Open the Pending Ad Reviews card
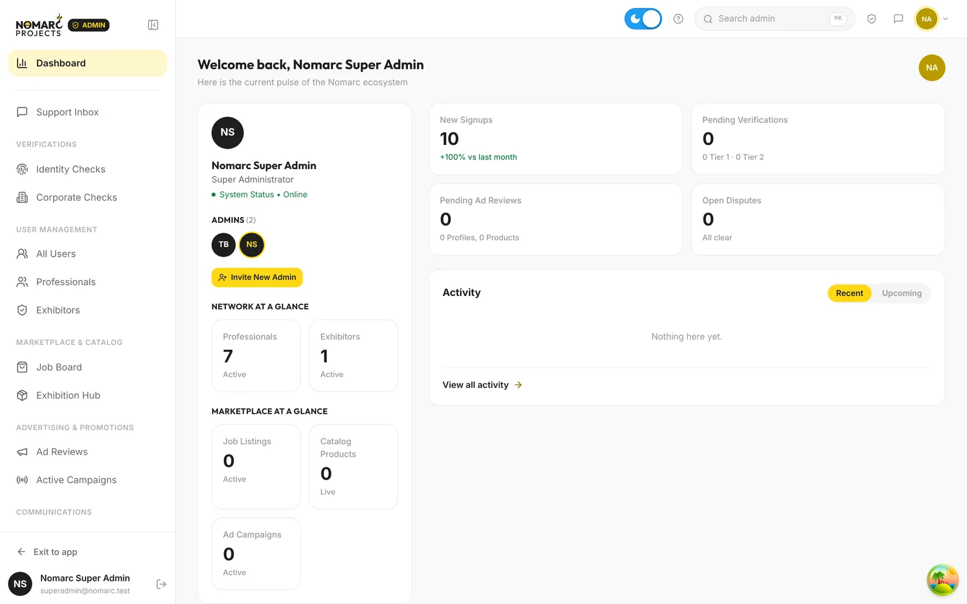Viewport: 967px width, 604px height. pos(555,219)
